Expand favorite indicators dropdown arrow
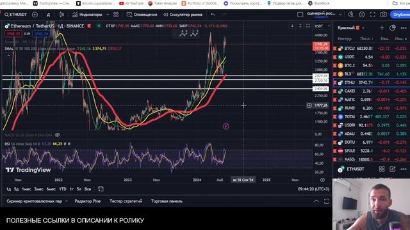410x230 pixels. 108,15
